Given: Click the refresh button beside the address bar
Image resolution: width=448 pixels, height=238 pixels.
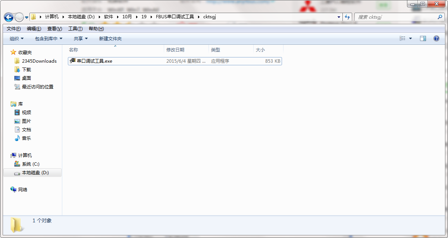Looking at the screenshot, I should click(348, 17).
